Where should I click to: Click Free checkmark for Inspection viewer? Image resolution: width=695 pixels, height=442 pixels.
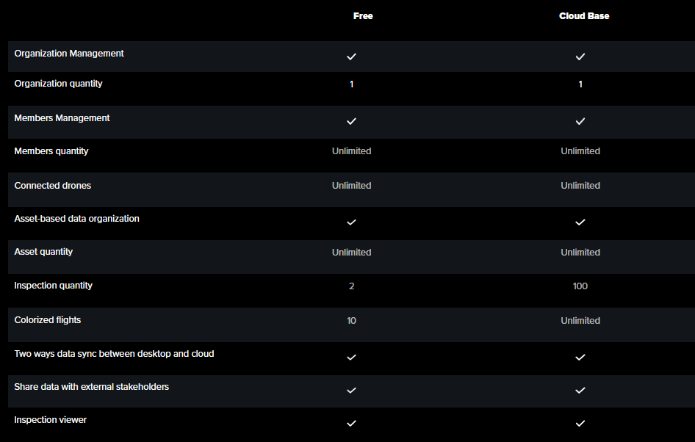click(x=351, y=424)
